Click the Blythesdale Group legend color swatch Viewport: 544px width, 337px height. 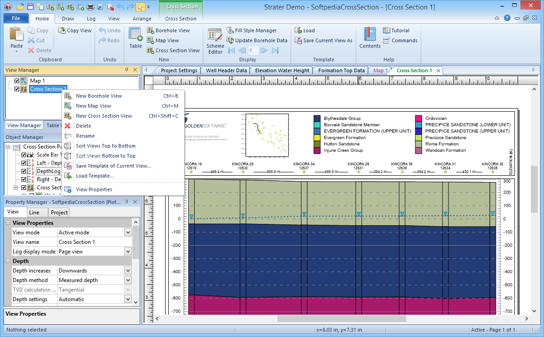tap(317, 119)
